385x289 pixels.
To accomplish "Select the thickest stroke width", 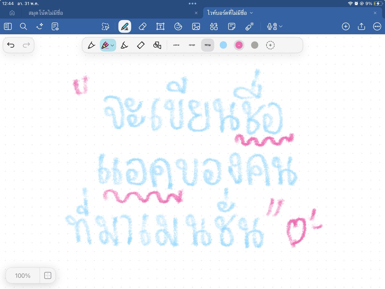I will coord(208,45).
